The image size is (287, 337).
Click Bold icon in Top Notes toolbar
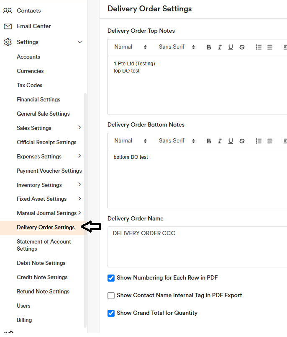pos(209,47)
